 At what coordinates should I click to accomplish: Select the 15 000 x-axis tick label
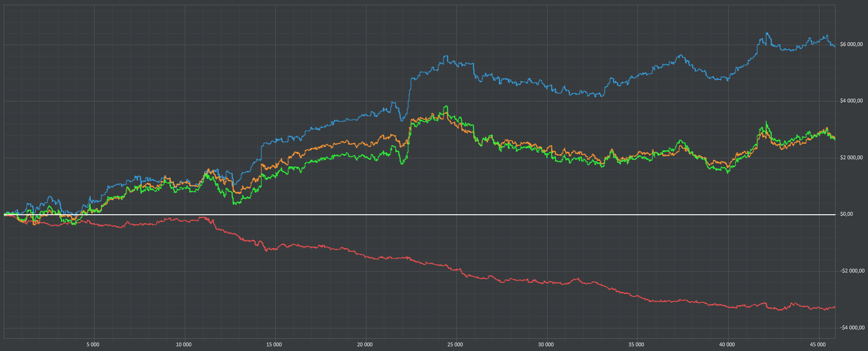point(274,345)
